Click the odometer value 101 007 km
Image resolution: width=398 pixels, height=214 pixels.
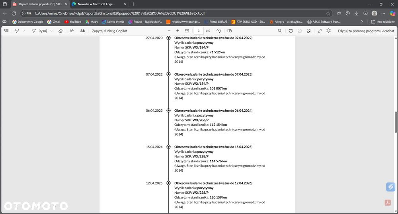pyautogui.click(x=218, y=88)
